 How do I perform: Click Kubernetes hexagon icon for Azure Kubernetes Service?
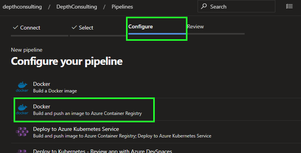pyautogui.click(x=22, y=132)
